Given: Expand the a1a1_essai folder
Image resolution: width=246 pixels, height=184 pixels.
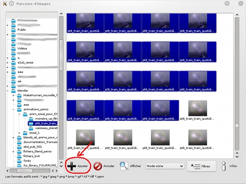Looking at the screenshot, I should pos(7,63).
